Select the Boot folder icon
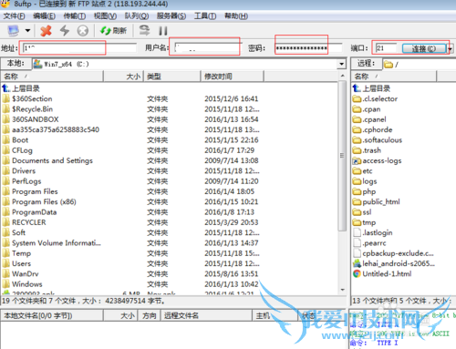Image resolution: width=456 pixels, height=349 pixels. click(x=6, y=140)
